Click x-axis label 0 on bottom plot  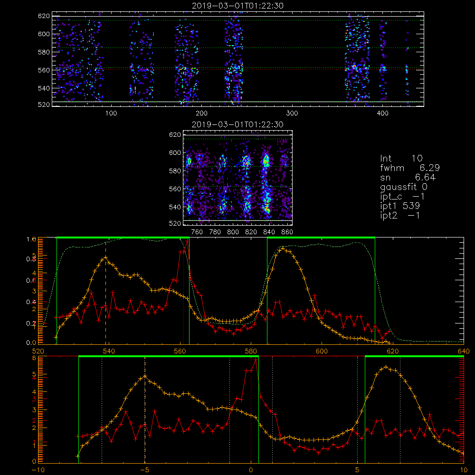(x=251, y=470)
